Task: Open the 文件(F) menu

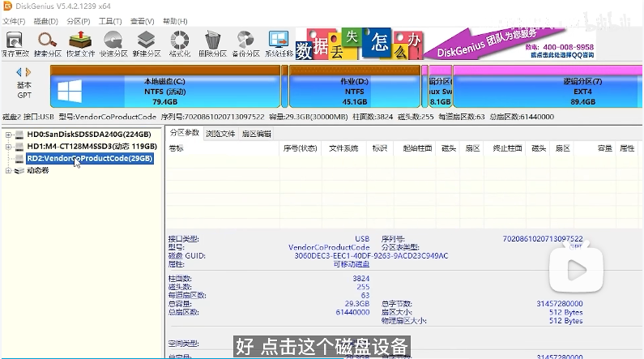Action: coord(14,21)
